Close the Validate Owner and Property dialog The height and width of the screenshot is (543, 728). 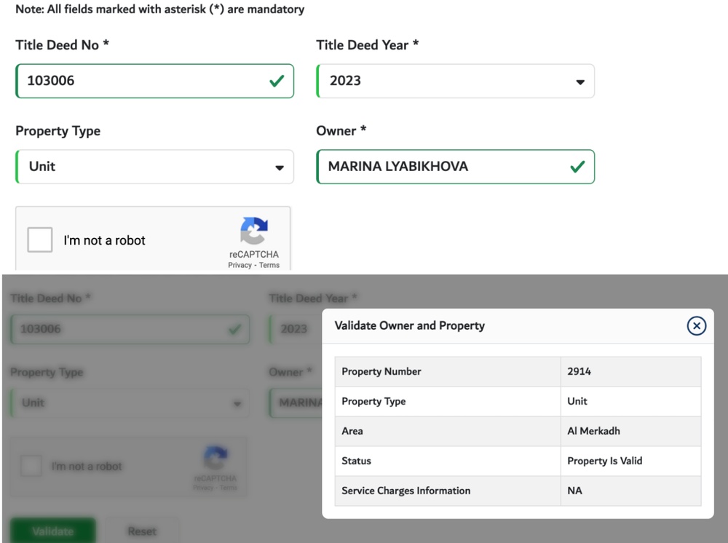tap(696, 326)
